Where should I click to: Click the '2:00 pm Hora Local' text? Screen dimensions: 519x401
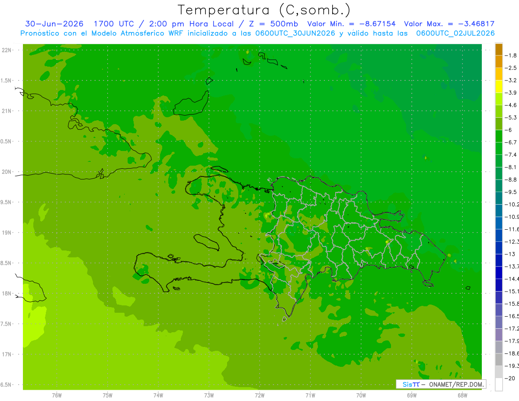(x=191, y=24)
